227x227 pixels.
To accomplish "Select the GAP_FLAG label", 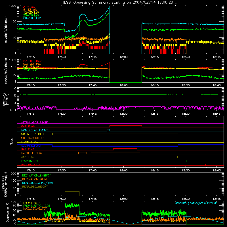I will point(28,126).
